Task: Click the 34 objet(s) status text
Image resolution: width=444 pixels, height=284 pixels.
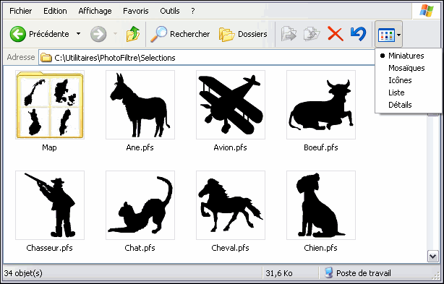Action: (x=23, y=274)
